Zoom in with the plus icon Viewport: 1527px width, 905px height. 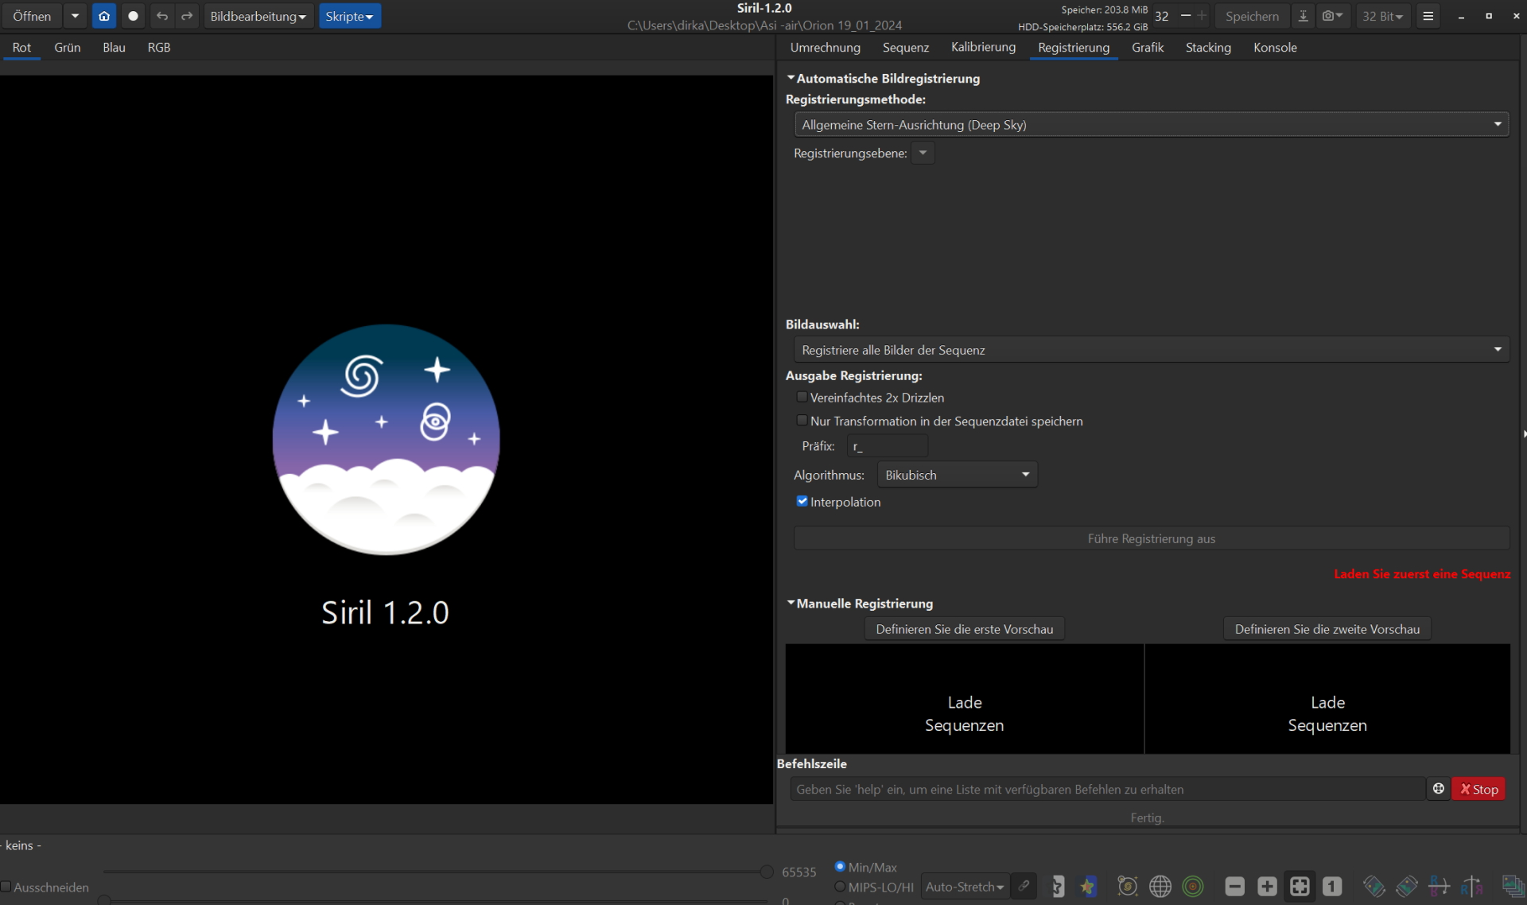pos(1267,886)
